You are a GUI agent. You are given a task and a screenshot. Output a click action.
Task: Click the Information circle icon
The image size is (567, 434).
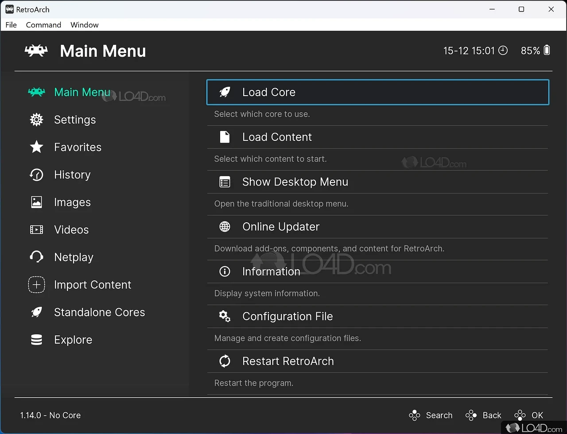225,271
